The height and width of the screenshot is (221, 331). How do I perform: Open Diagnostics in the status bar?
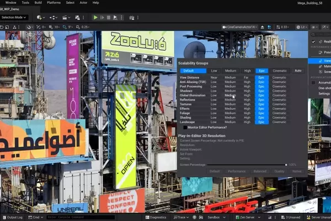[x=156, y=217]
